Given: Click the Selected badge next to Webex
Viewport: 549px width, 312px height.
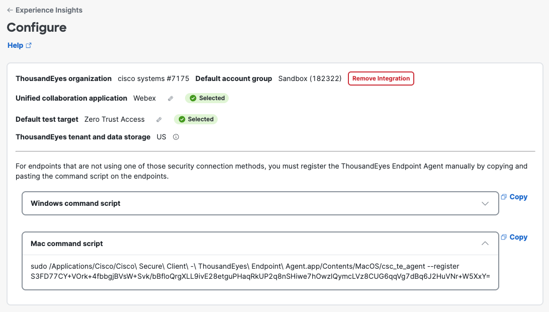Looking at the screenshot, I should (207, 98).
